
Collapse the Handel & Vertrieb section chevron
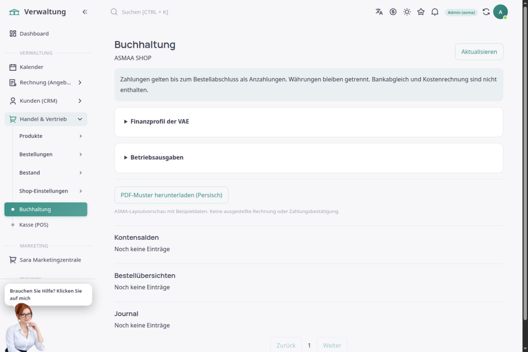click(x=80, y=119)
